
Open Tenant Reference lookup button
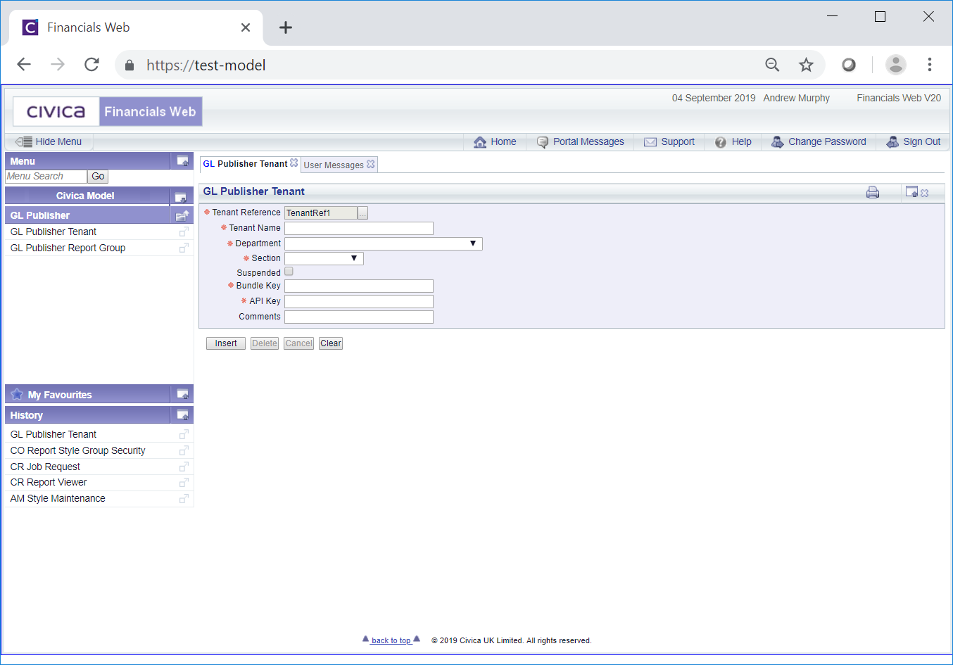[362, 213]
